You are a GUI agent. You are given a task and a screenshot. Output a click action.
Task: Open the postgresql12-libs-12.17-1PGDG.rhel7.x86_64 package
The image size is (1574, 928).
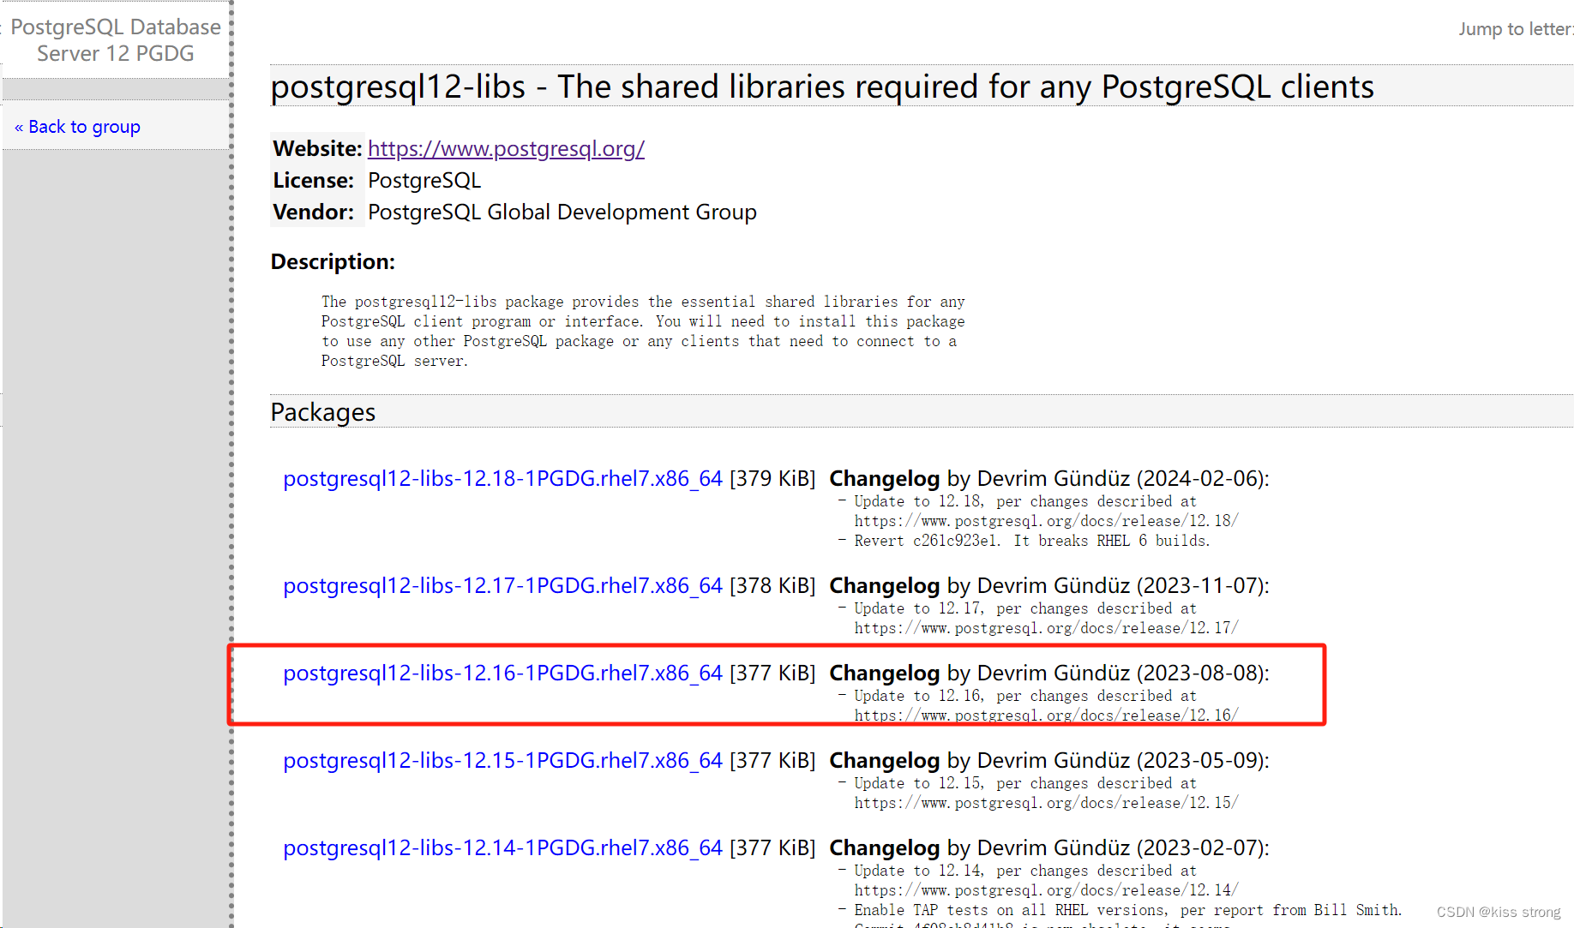coord(502,586)
